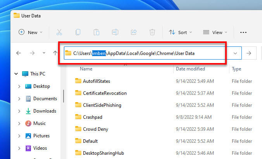262x159 pixels.
Task: Select This PC label in navigation pane
Action: click(38, 74)
